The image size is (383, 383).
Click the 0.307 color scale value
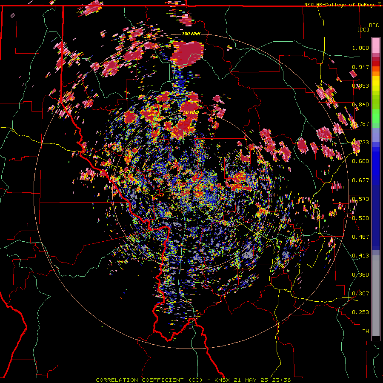tap(360, 294)
